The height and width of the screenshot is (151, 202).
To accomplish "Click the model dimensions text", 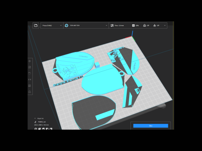I will click(x=42, y=125).
